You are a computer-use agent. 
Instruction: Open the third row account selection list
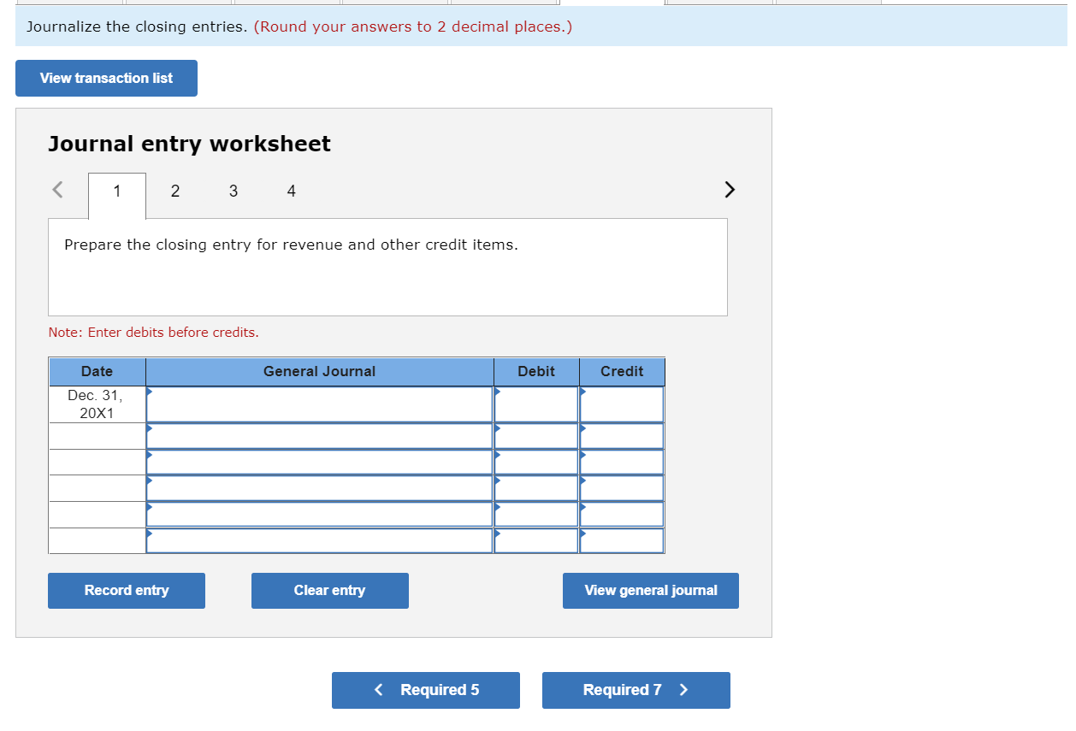[x=319, y=462]
